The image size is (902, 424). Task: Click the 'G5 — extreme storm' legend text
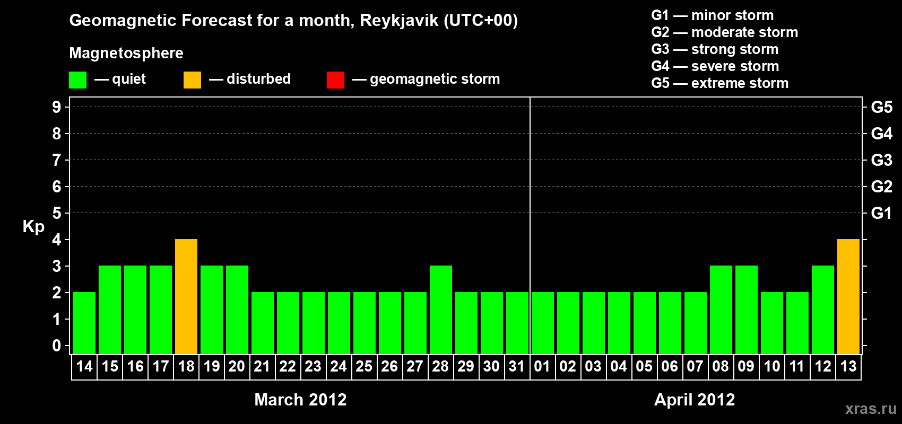tap(720, 83)
